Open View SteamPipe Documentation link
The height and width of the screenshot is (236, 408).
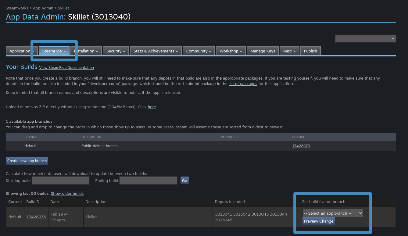point(66,68)
